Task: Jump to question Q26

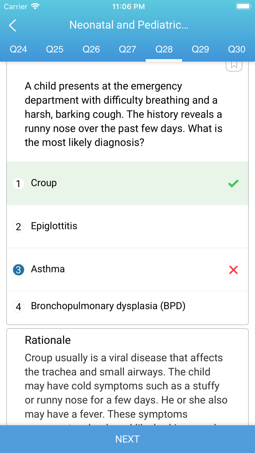Action: [x=91, y=49]
